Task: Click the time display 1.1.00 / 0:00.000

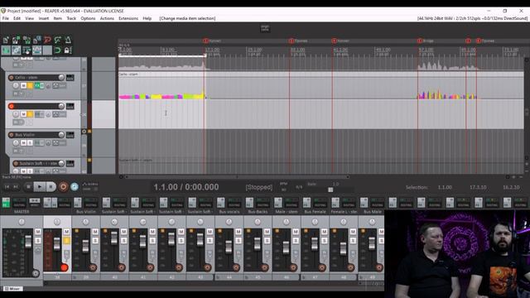Action: click(185, 187)
